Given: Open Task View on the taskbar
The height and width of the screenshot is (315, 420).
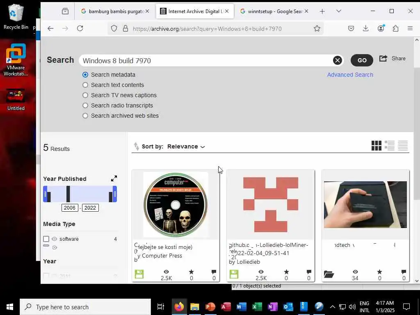Looking at the screenshot, I should 161,307.
